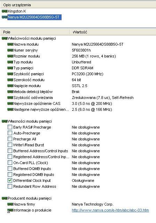Screen dimensions: 156x223
Task: Toggle Buffered Address/Control Inputs checkbox
Action: click(x=10, y=151)
